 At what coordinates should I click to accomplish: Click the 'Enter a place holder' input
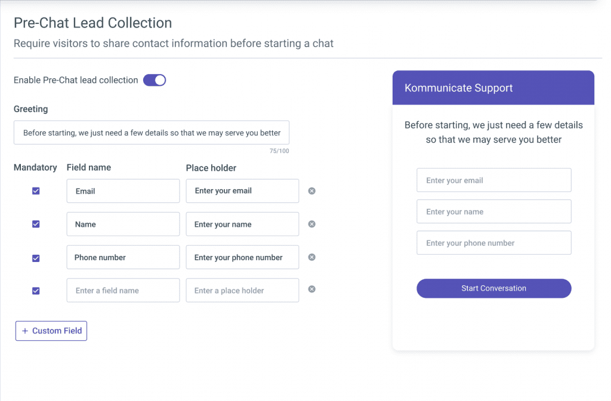[x=242, y=291]
